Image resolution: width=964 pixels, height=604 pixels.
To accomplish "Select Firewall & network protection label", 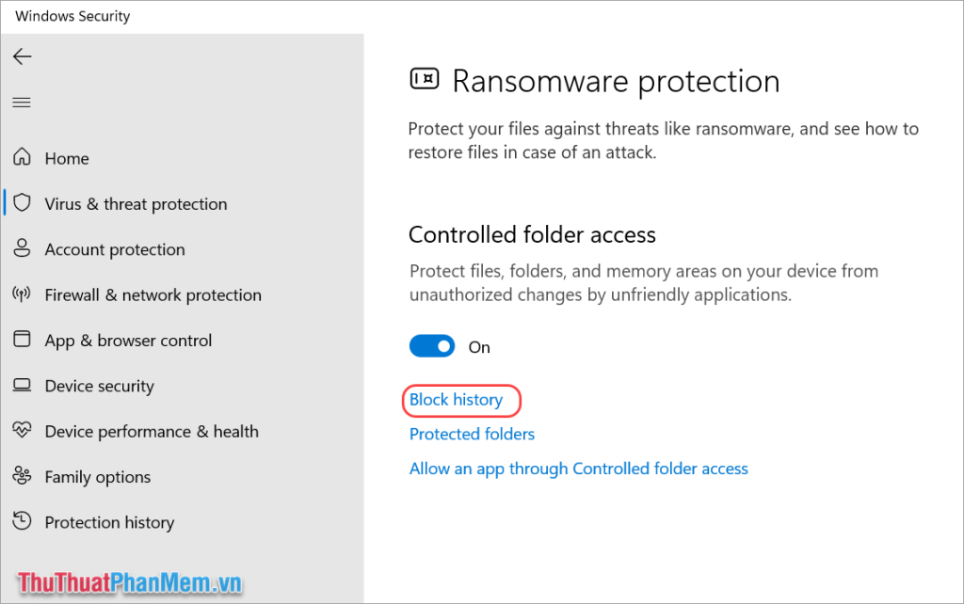I will (153, 294).
